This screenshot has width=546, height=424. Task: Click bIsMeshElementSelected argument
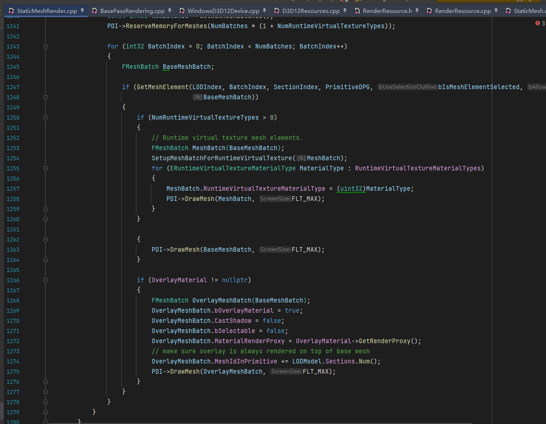tap(479, 87)
